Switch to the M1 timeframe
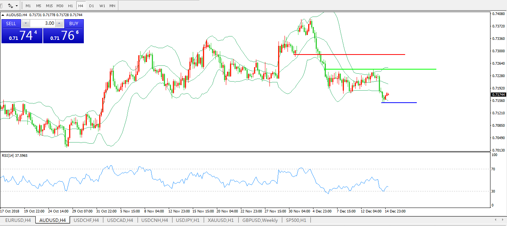Image resolution: width=507 pixels, height=226 pixels. (x=28, y=6)
